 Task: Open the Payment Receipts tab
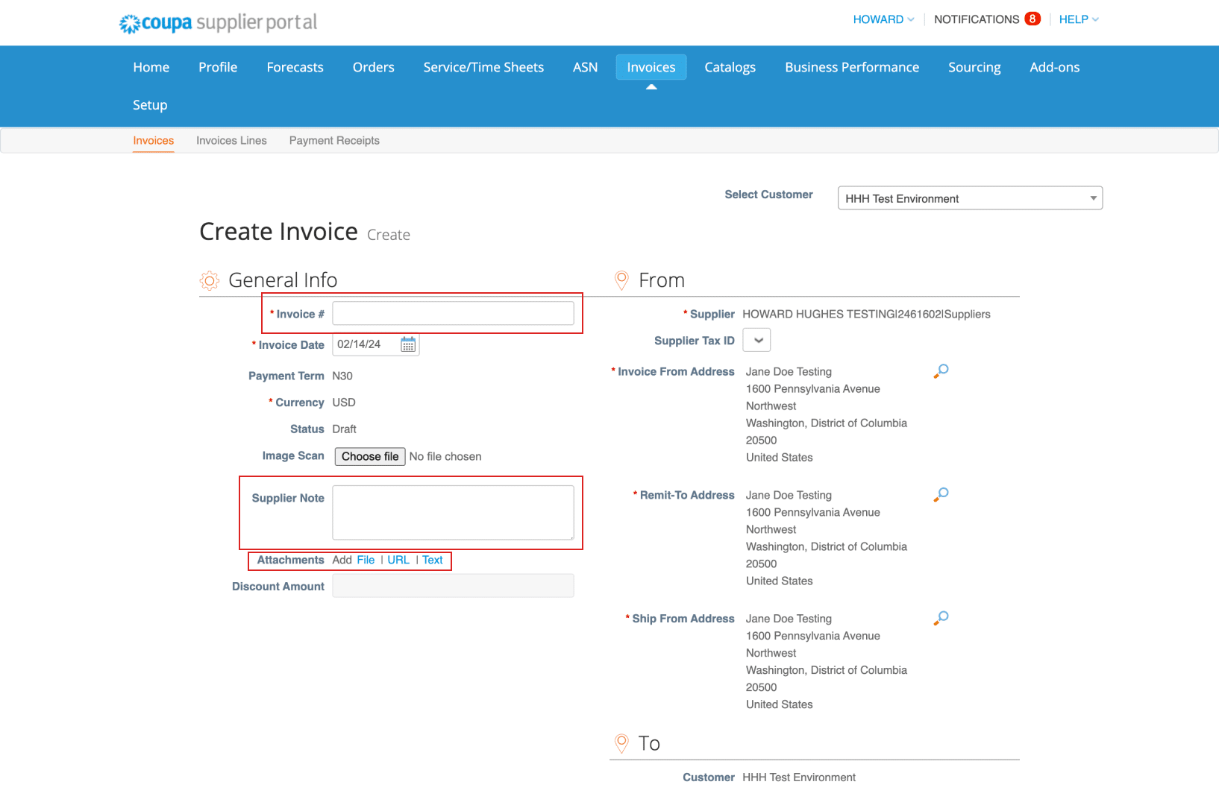(334, 140)
